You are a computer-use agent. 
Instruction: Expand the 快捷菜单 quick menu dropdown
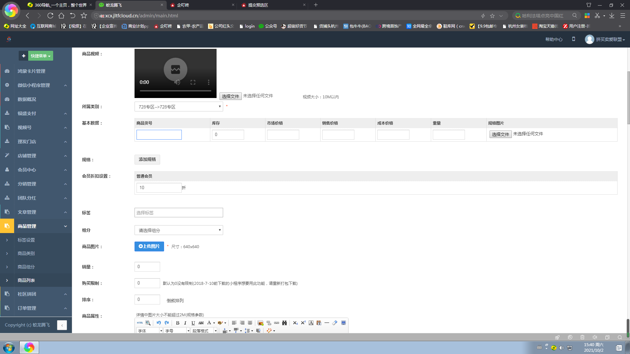(40, 56)
